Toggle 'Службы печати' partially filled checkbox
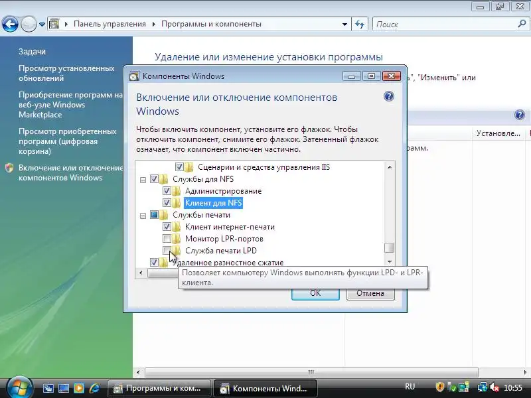 (x=154, y=214)
